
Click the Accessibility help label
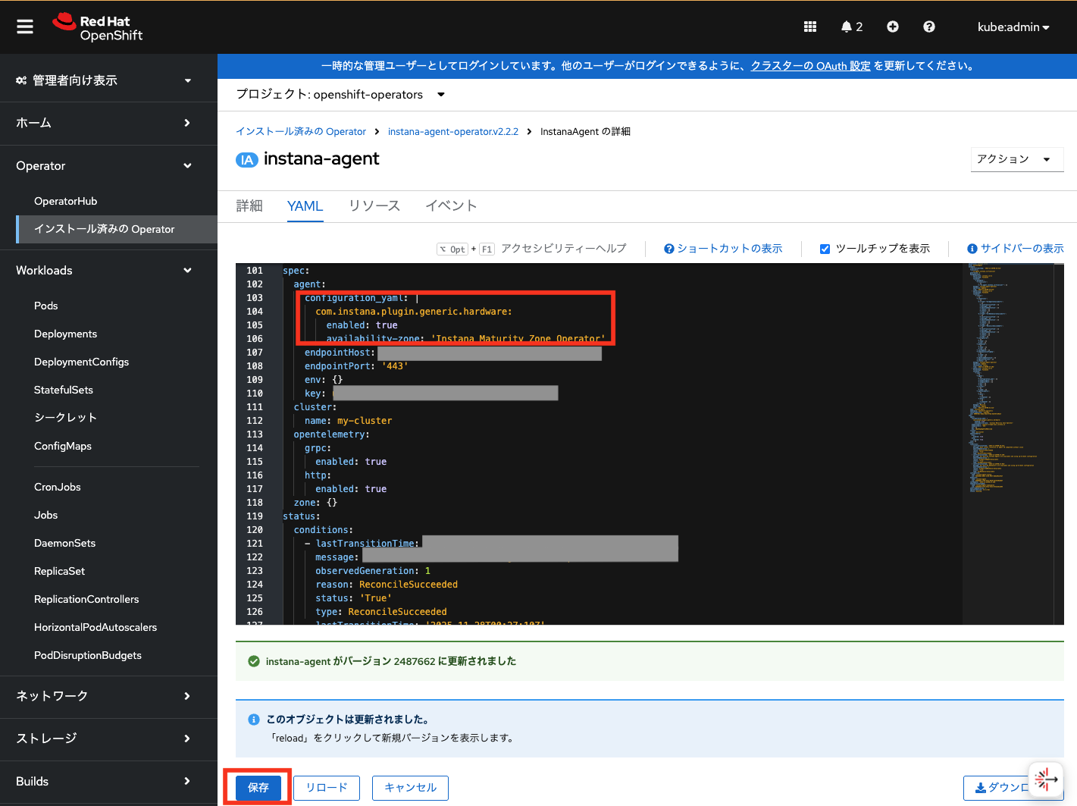(x=564, y=249)
